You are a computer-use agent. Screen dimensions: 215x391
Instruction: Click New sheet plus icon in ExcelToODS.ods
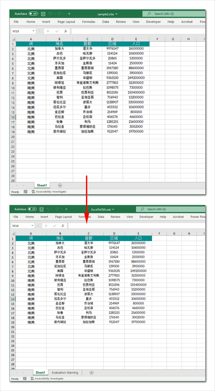pyautogui.click(x=91, y=372)
